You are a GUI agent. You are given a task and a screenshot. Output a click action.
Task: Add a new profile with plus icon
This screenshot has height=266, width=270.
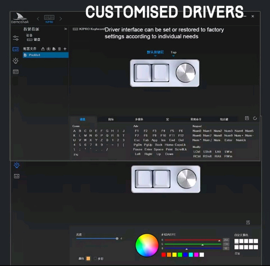pos(65,49)
